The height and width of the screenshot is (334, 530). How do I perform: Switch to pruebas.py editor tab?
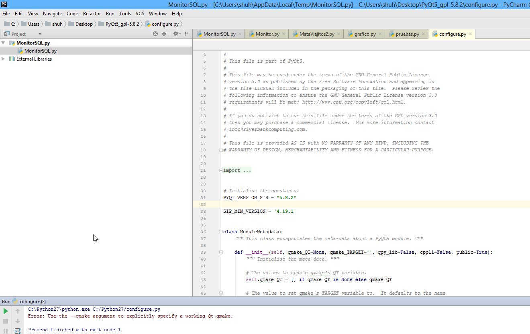point(407,34)
